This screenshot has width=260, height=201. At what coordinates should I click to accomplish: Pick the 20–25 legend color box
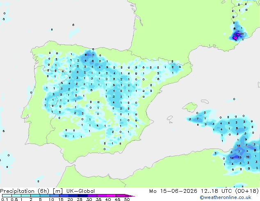click(73, 196)
